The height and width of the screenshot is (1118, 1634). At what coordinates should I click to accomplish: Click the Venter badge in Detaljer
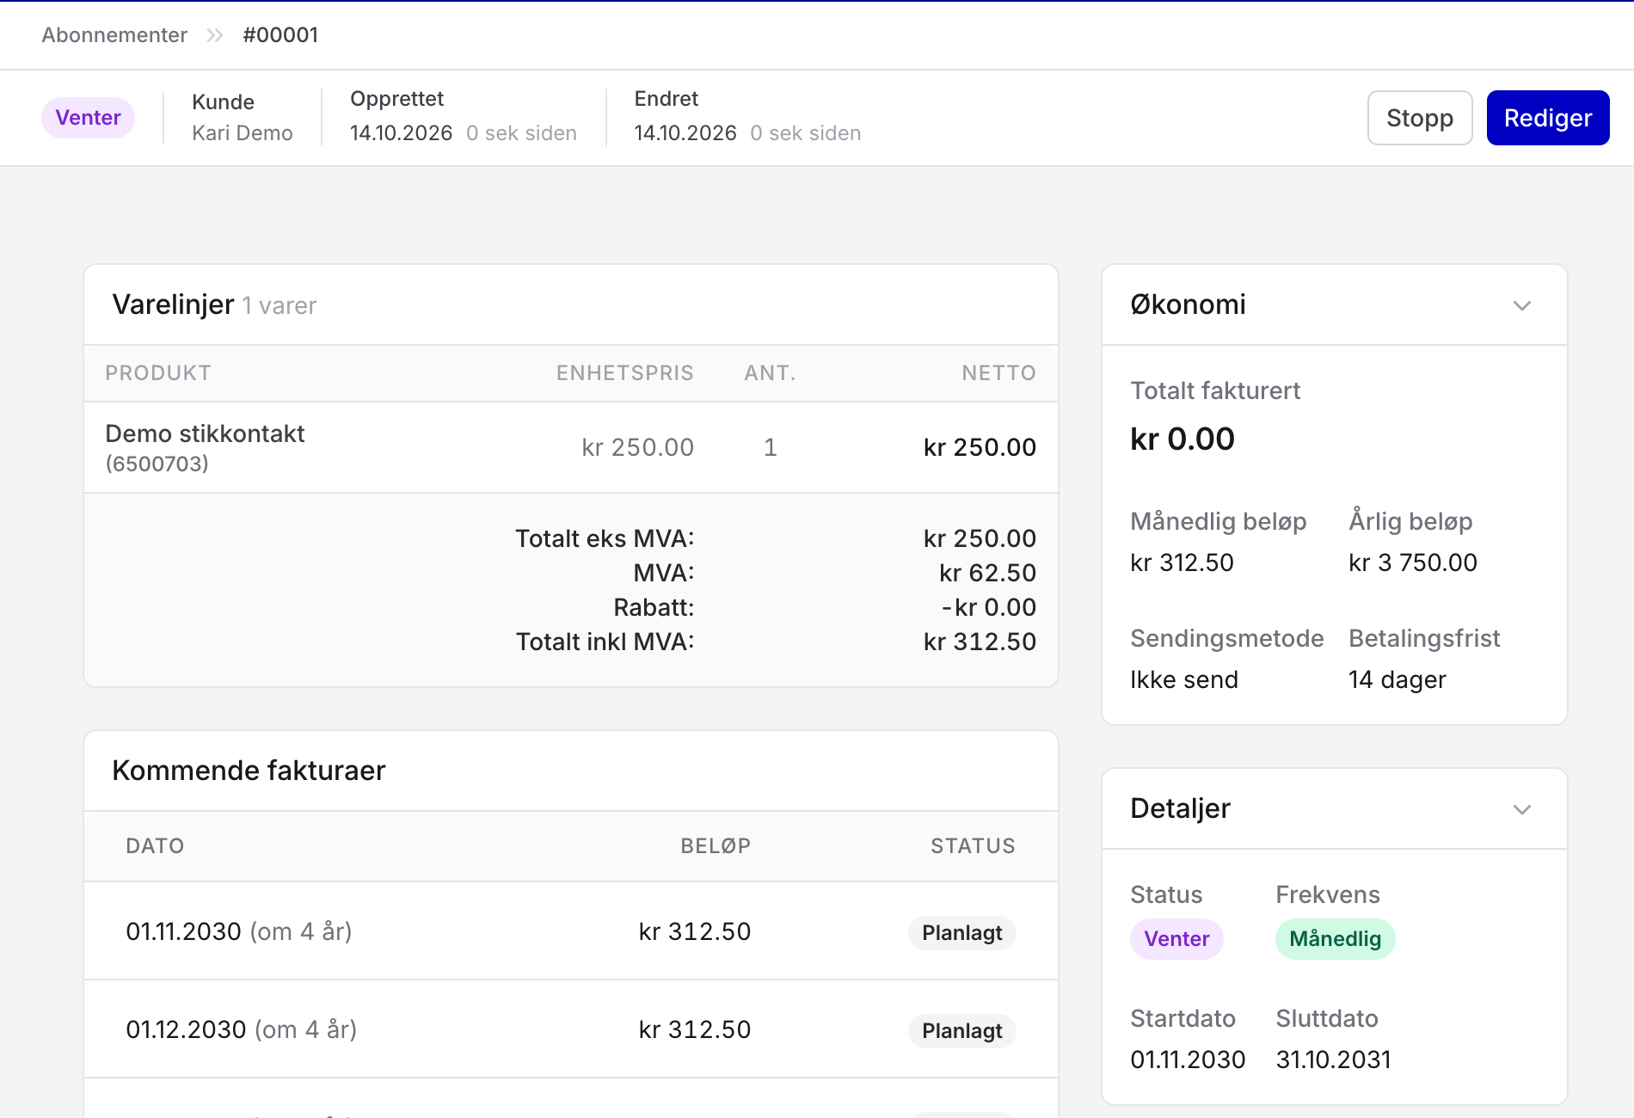1176,939
